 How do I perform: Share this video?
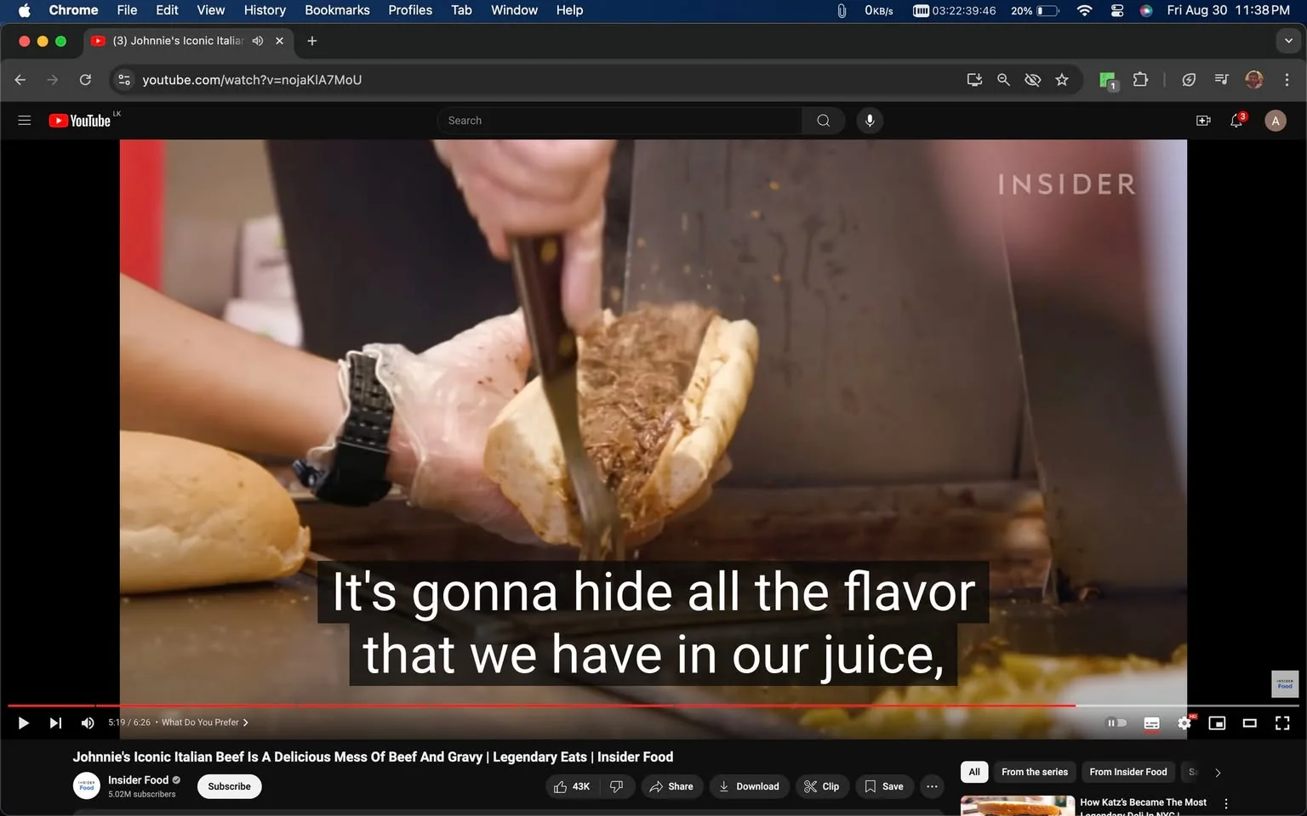[x=671, y=786]
